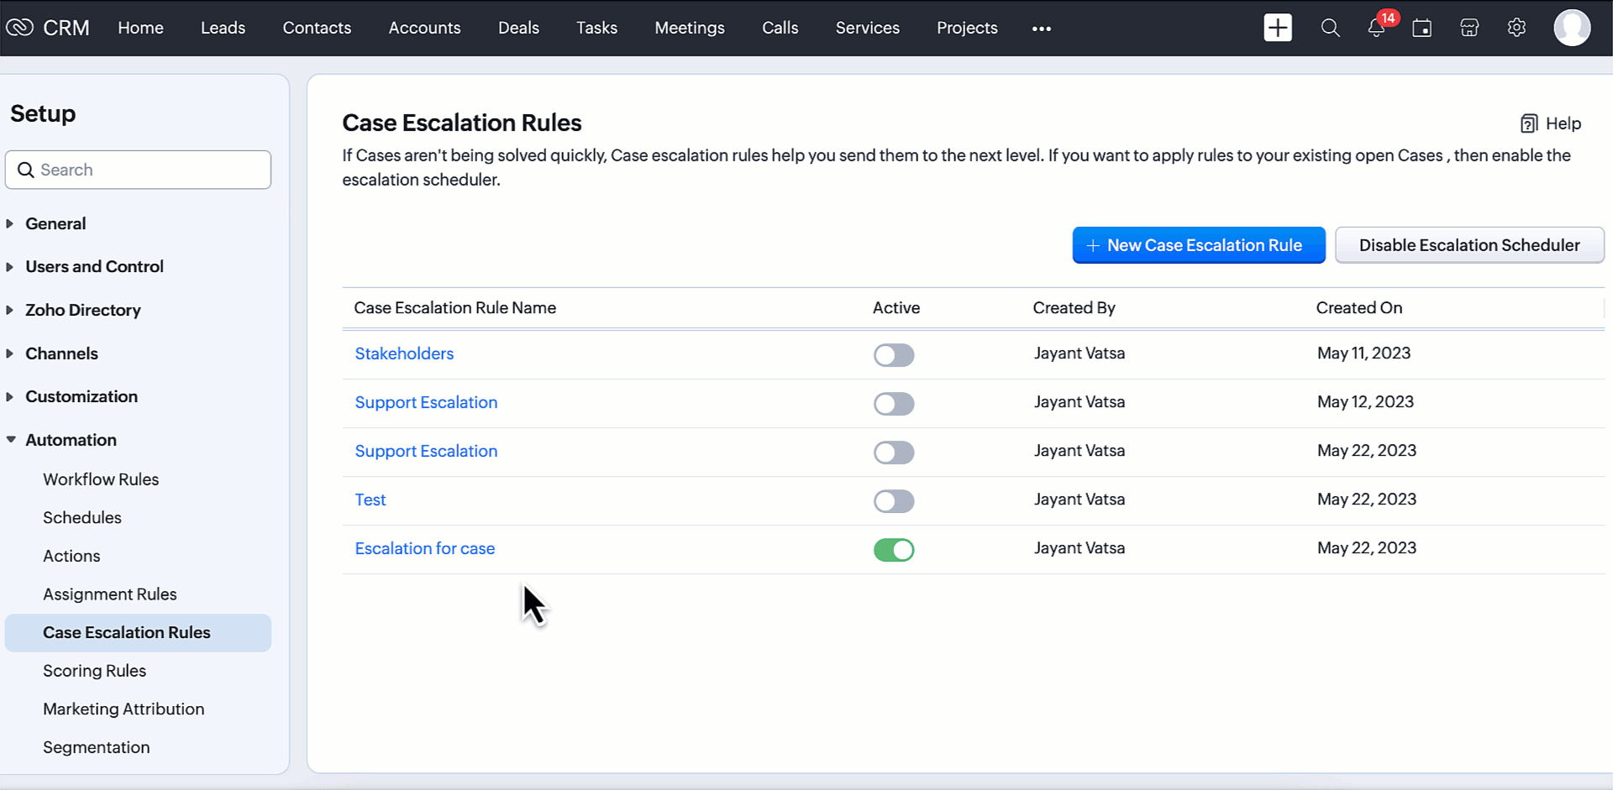The height and width of the screenshot is (790, 1613).
Task: Enable the Stakeholders rule toggle
Action: (893, 355)
